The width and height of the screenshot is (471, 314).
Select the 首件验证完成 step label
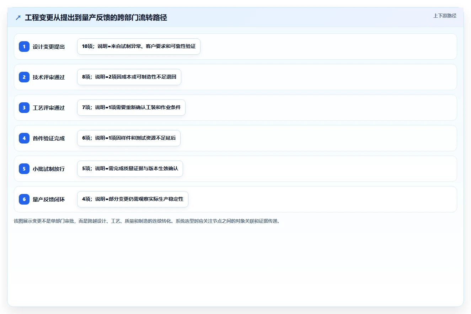coord(49,138)
